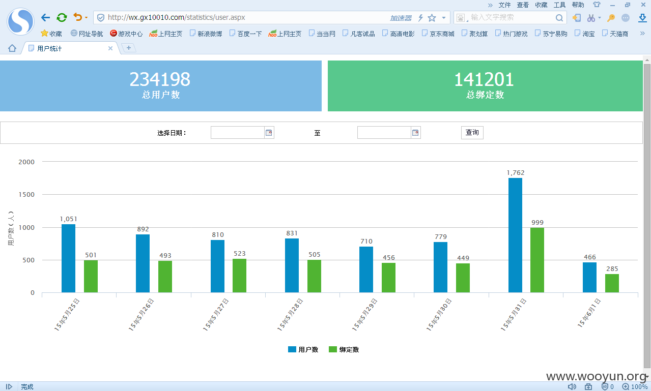Click the lightning bolt speed-mode icon

point(420,18)
